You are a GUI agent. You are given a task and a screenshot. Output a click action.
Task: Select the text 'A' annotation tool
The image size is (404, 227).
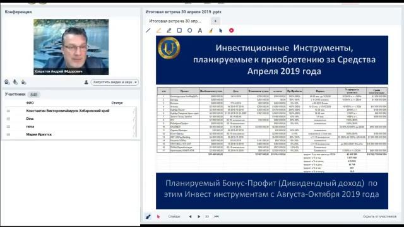pos(200,30)
